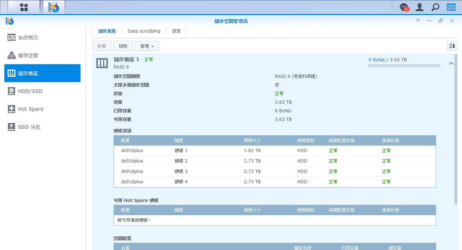Image resolution: width=462 pixels, height=250 pixels.
Task: Open the user account options icon
Action: point(419,7)
